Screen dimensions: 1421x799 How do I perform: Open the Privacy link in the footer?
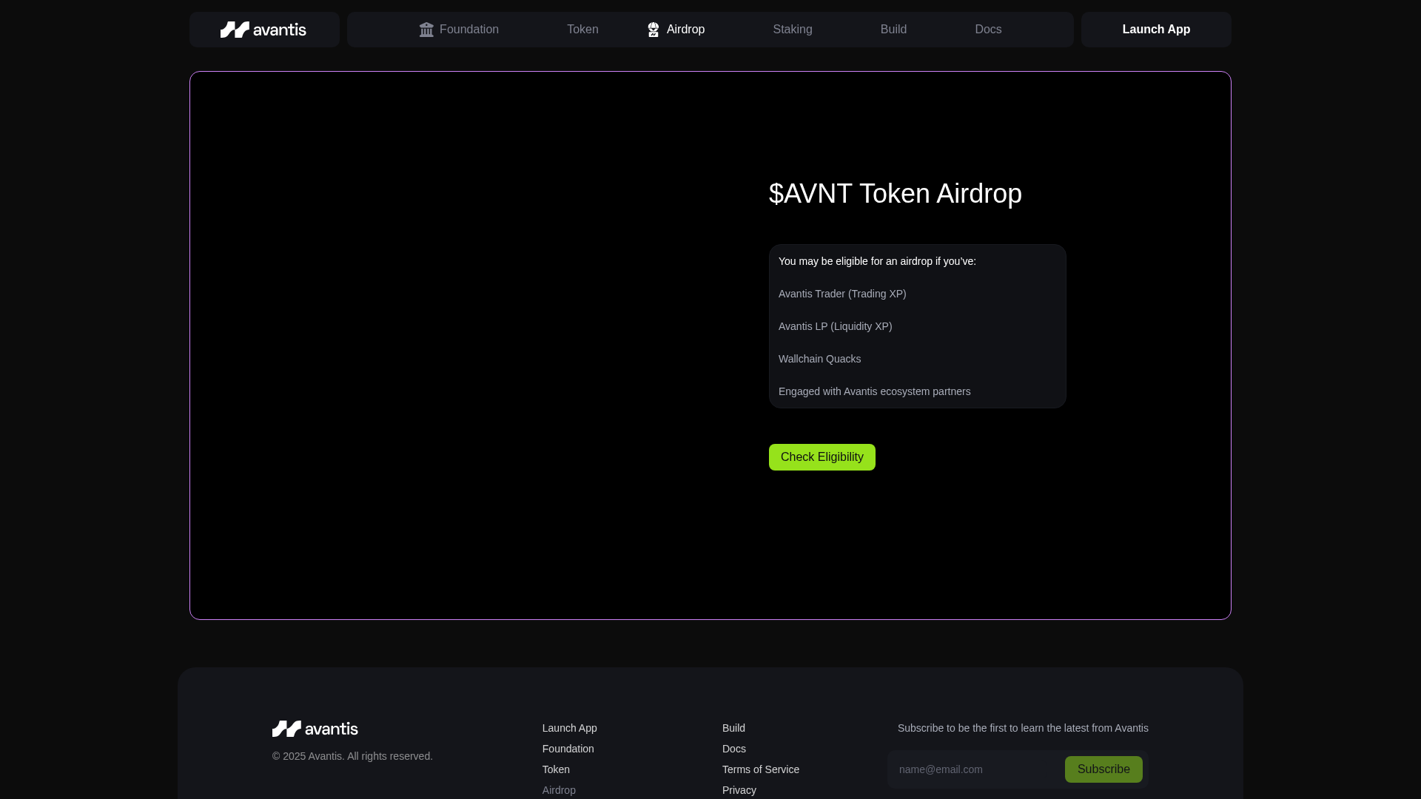pyautogui.click(x=739, y=790)
